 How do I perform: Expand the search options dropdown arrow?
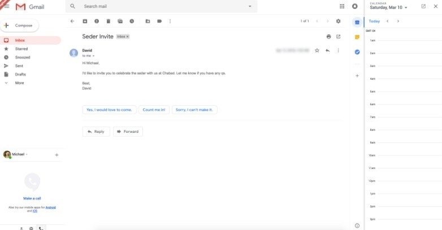pos(250,6)
